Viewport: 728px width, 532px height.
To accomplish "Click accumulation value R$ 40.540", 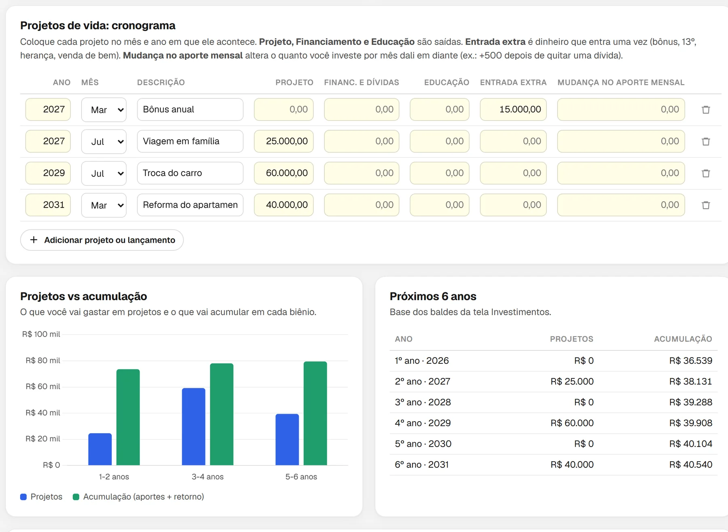I will click(x=691, y=465).
